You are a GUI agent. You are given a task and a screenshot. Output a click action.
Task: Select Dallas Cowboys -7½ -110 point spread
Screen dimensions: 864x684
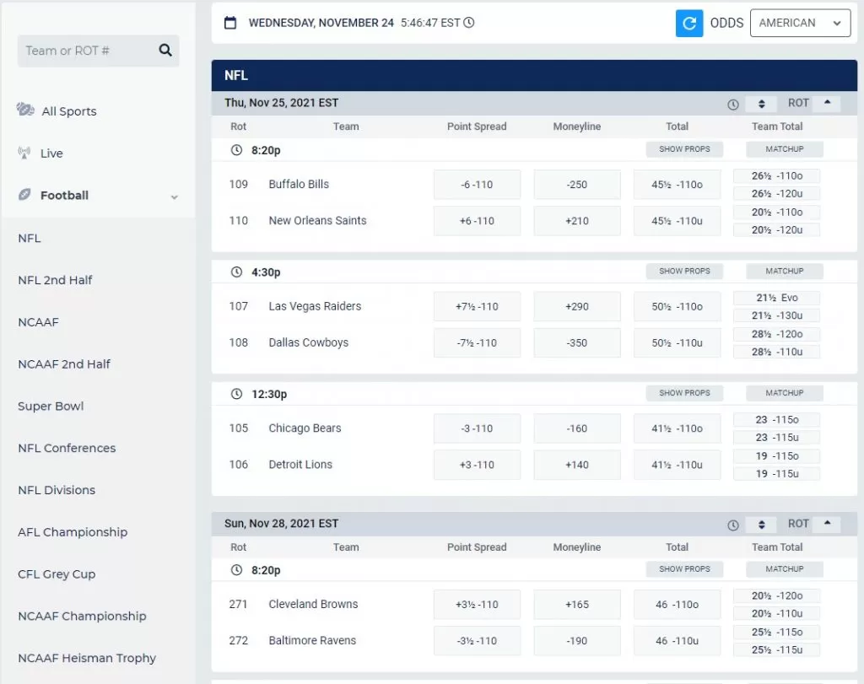(478, 342)
